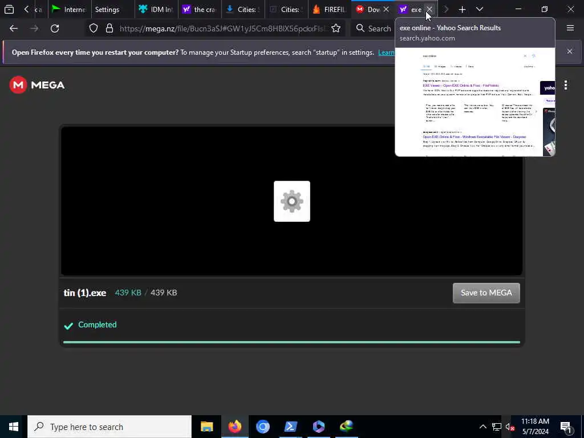Open the purple clip app taskbar icon
Viewport: 584px width, 438px height.
click(x=318, y=427)
